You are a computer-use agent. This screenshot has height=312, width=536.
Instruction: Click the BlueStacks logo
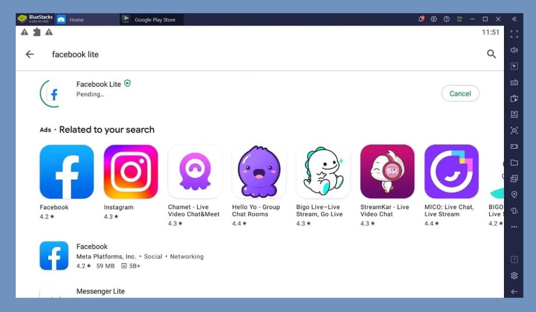click(22, 19)
